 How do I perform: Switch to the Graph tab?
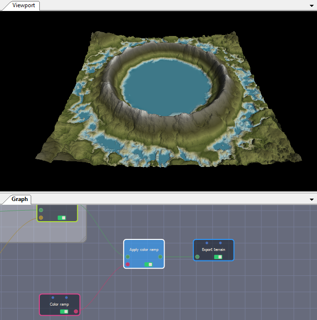click(20, 199)
